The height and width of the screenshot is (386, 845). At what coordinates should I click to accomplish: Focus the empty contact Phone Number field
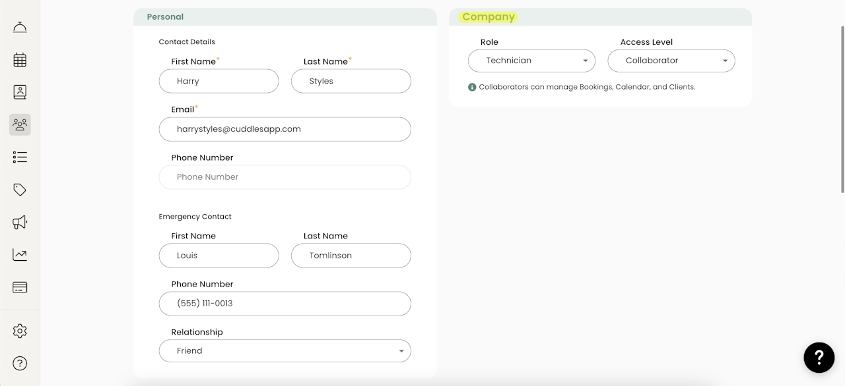tap(285, 177)
